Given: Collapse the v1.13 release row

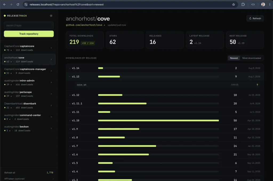Looking at the screenshot, I should point(165,77).
